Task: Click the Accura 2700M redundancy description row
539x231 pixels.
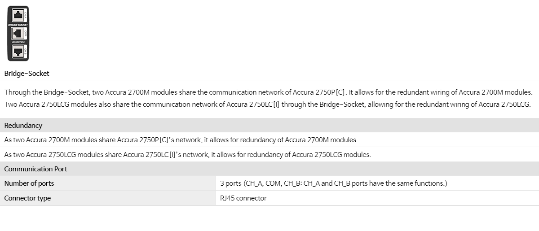Action: (269, 139)
